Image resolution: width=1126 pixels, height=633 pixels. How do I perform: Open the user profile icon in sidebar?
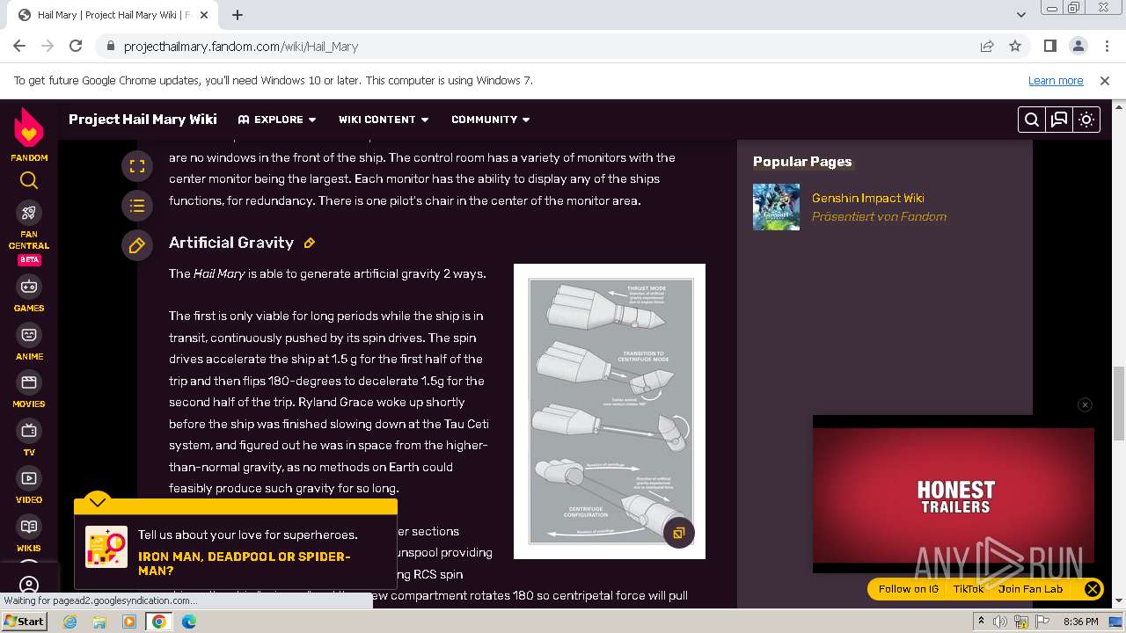click(x=29, y=586)
